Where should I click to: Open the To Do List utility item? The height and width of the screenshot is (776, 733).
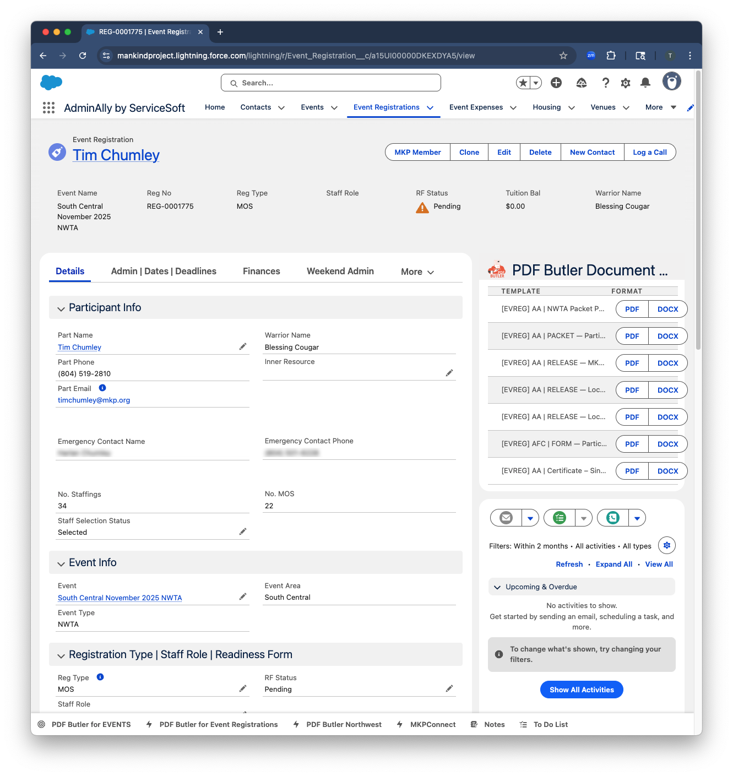(x=544, y=724)
